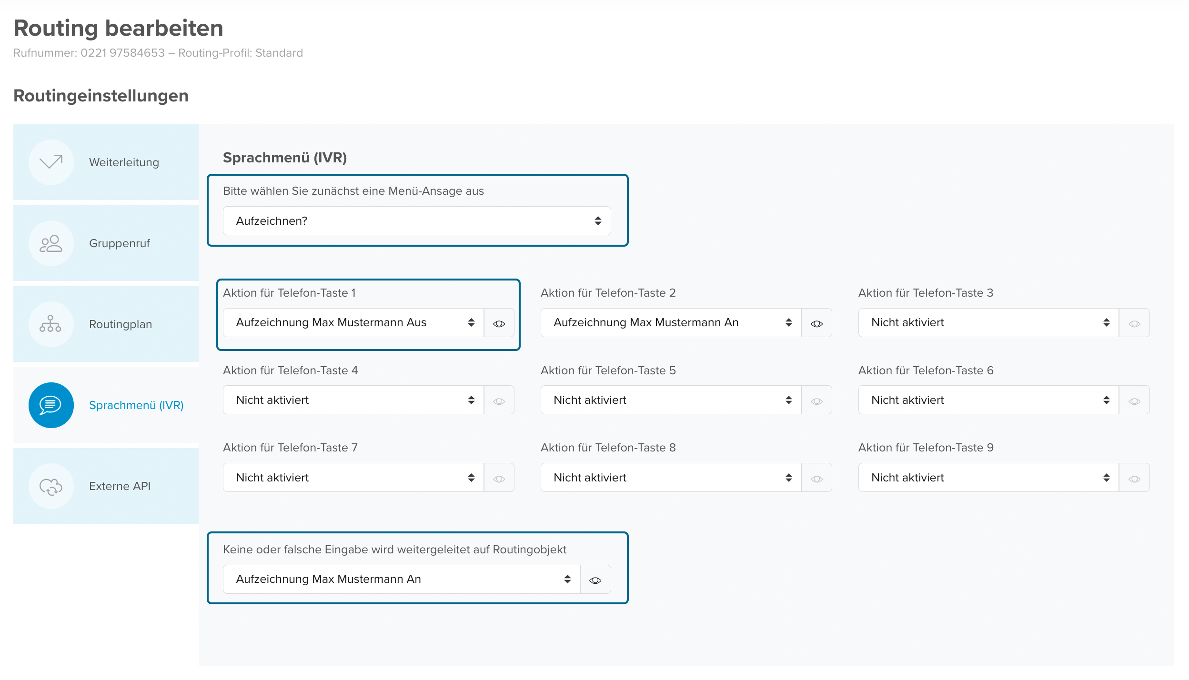The height and width of the screenshot is (680, 1189).
Task: View routing object for Telefon-Taste 2
Action: coord(816,323)
